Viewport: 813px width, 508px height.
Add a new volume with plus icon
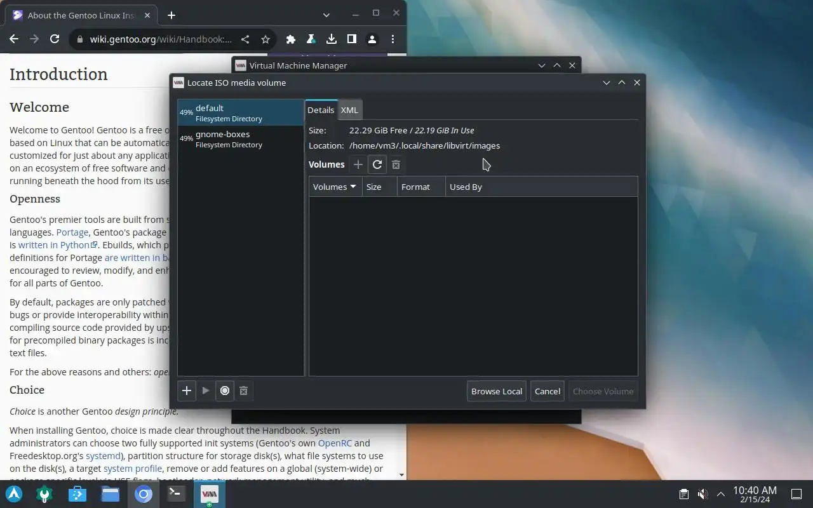click(358, 164)
